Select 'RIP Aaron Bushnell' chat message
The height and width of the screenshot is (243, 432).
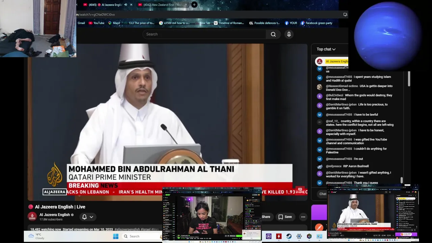[356, 166]
